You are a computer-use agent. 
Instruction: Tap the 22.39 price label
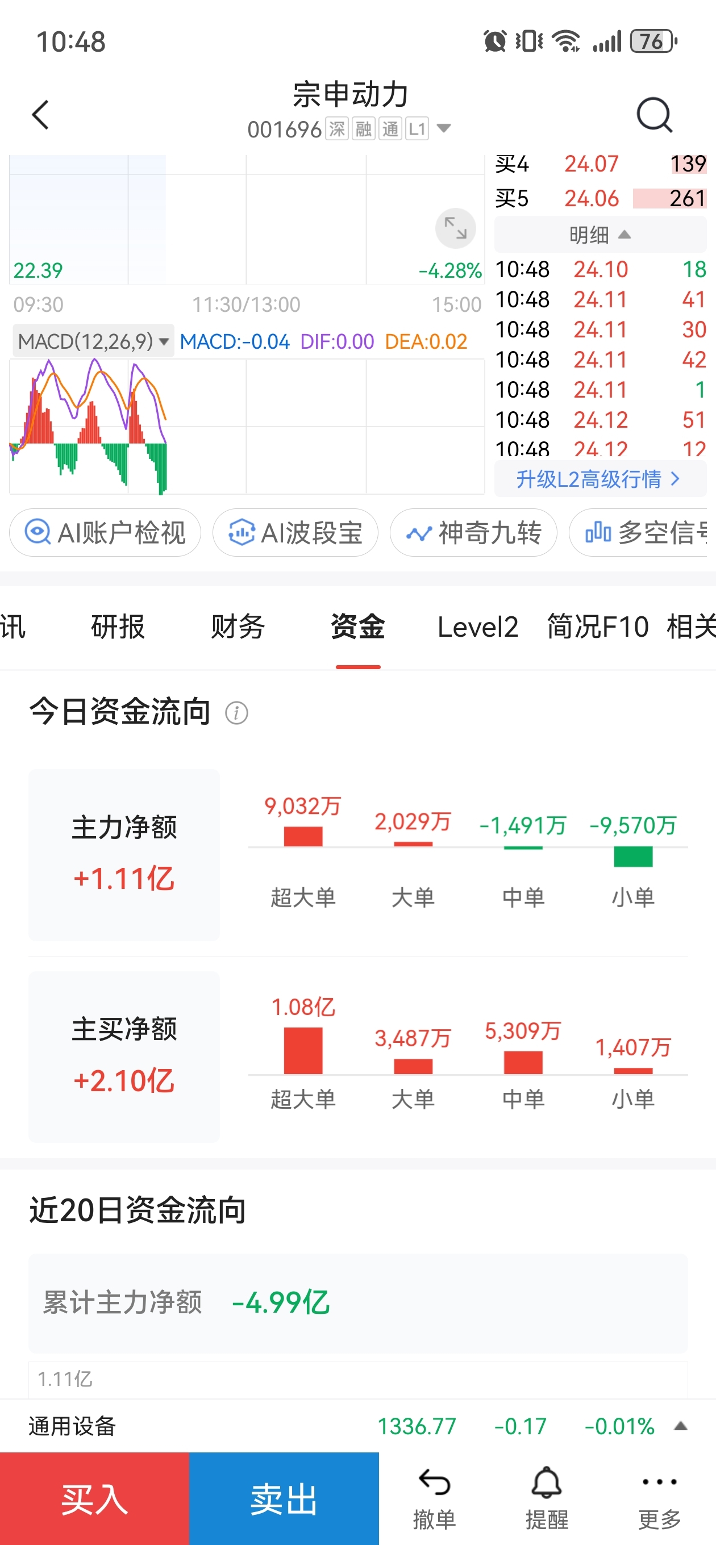point(38,270)
